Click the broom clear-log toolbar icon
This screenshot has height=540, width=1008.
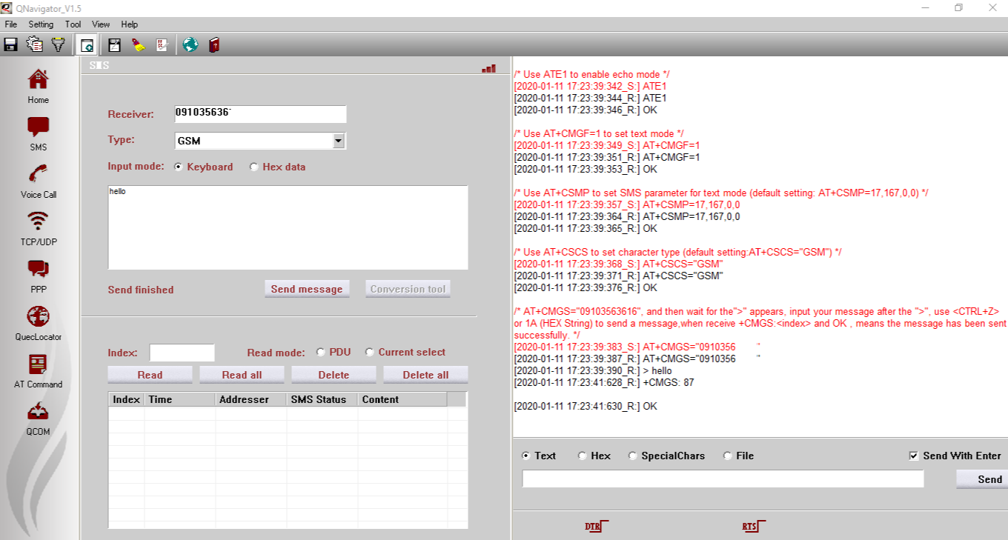[x=138, y=44]
